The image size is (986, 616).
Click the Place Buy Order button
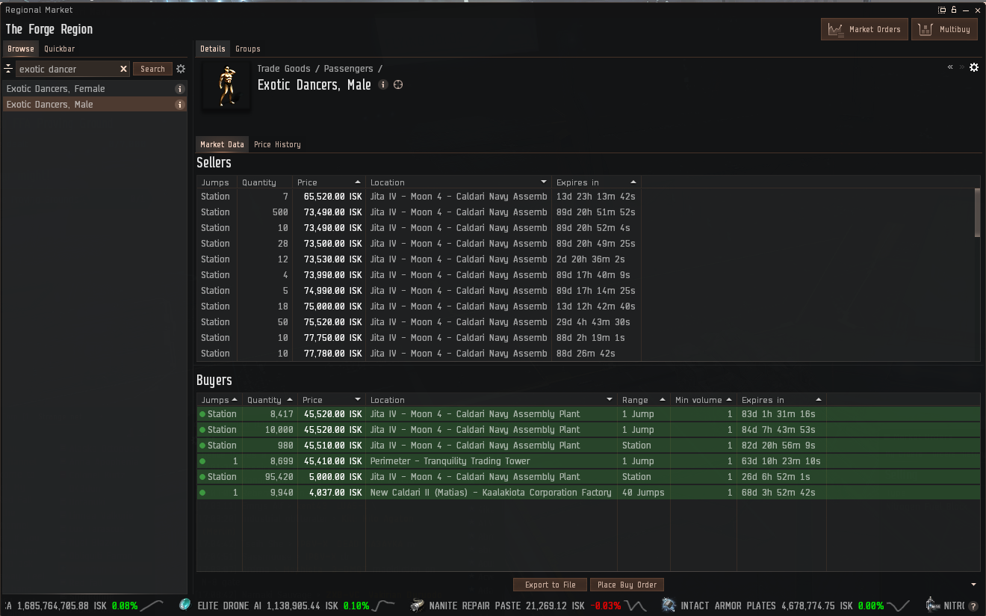click(x=627, y=585)
